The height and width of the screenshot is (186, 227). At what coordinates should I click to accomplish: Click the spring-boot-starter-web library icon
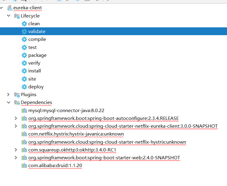24,158
